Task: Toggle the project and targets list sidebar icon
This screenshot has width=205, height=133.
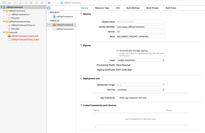Action: click(49, 8)
